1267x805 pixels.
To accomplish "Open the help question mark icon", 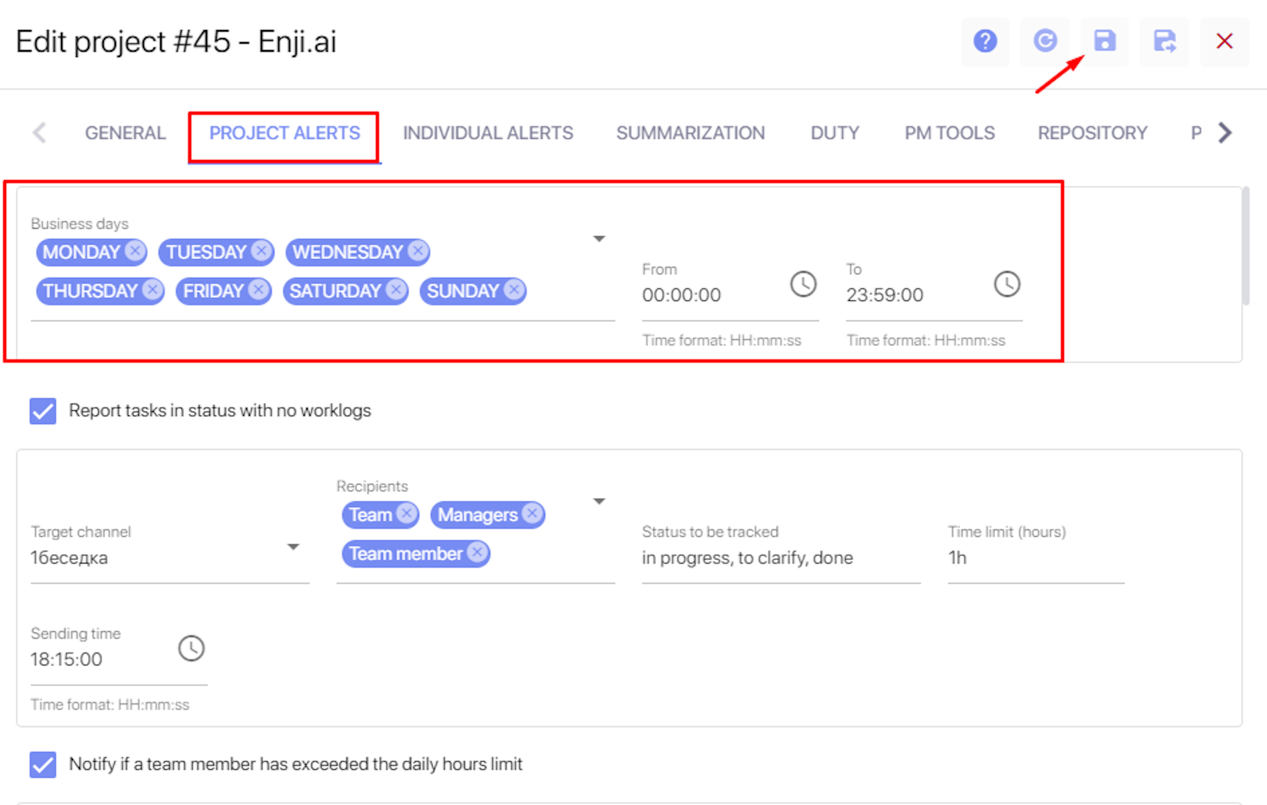I will 985,42.
